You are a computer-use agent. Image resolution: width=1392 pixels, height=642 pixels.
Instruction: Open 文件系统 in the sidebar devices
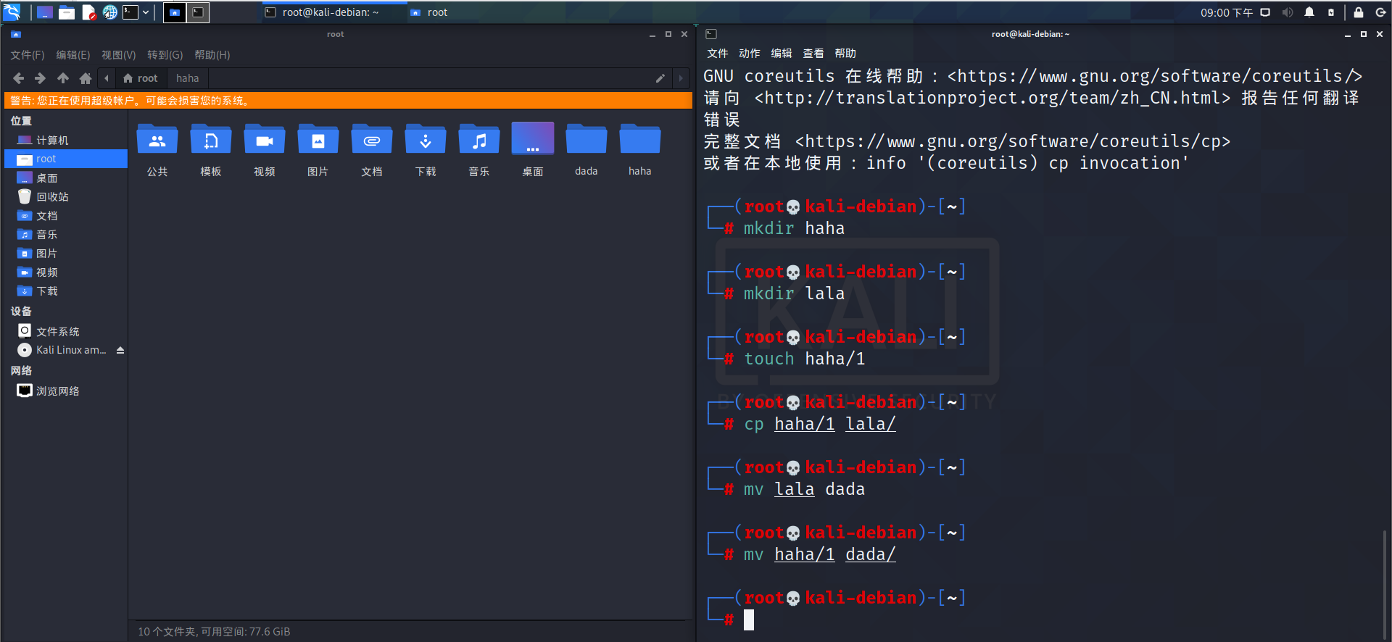click(x=66, y=332)
